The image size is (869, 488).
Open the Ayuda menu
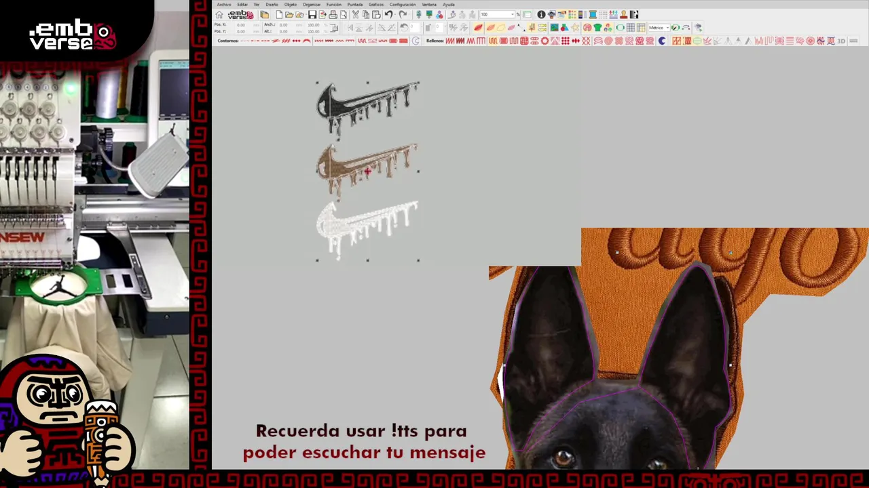(x=449, y=5)
